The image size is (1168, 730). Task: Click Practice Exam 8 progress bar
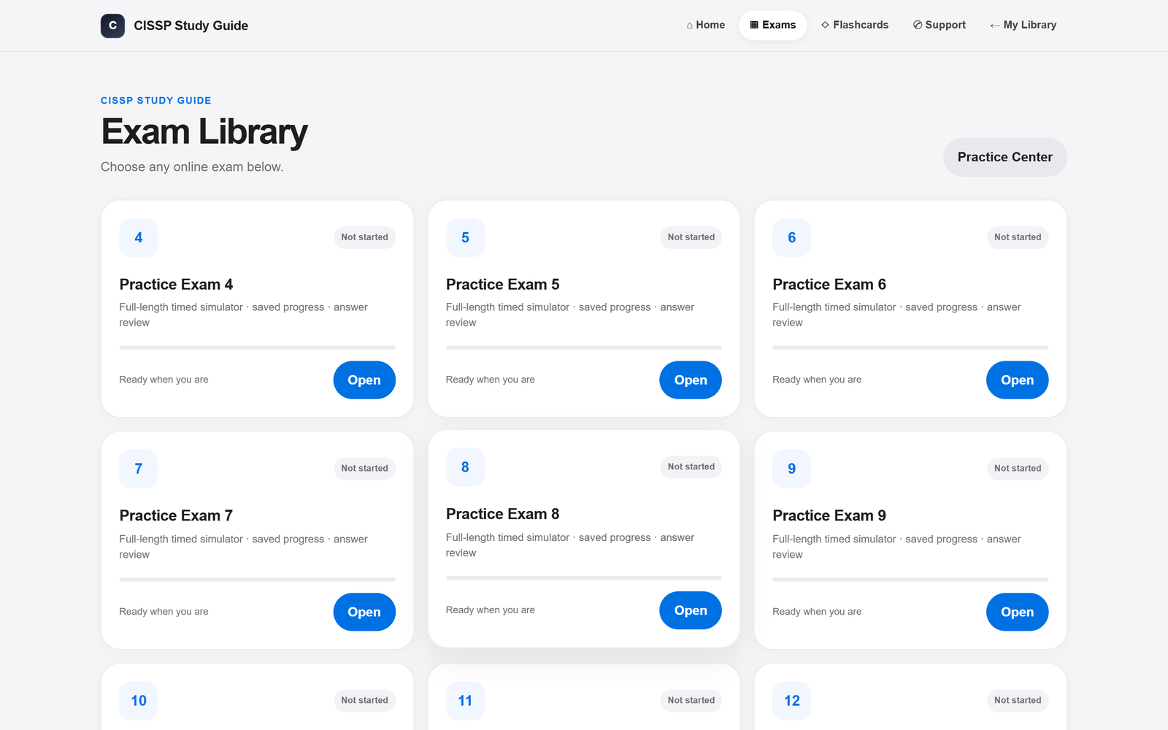click(x=584, y=577)
